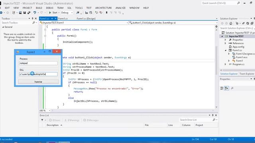The height and width of the screenshot is (143, 255).
Task: Click the Inyectar button in Form1
Action: (x=38, y=82)
